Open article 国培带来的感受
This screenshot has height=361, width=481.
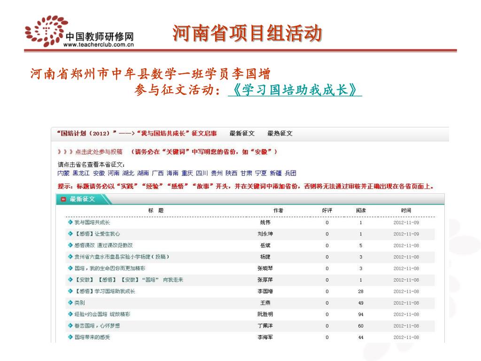click(x=93, y=337)
